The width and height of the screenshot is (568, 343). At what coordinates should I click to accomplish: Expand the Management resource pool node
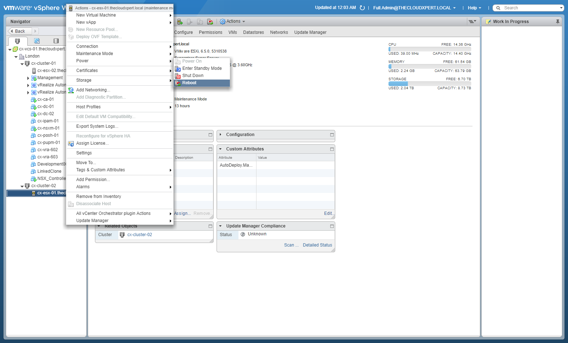coord(28,78)
